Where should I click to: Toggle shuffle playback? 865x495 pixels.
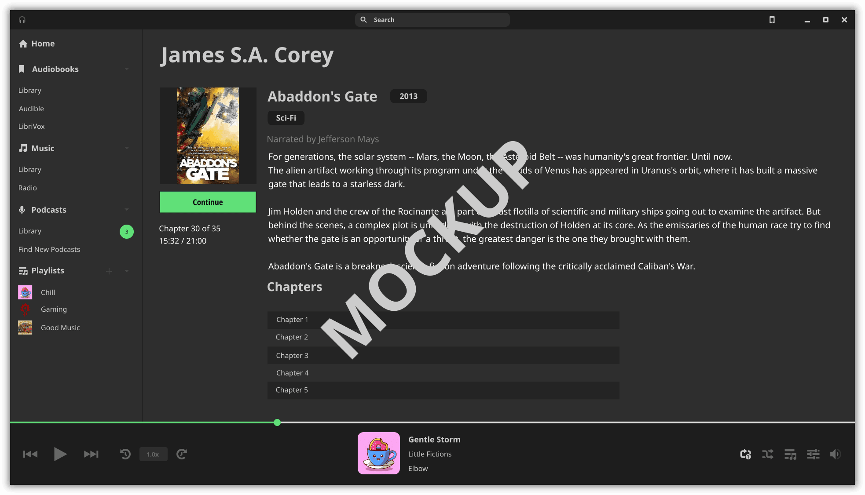(x=768, y=454)
